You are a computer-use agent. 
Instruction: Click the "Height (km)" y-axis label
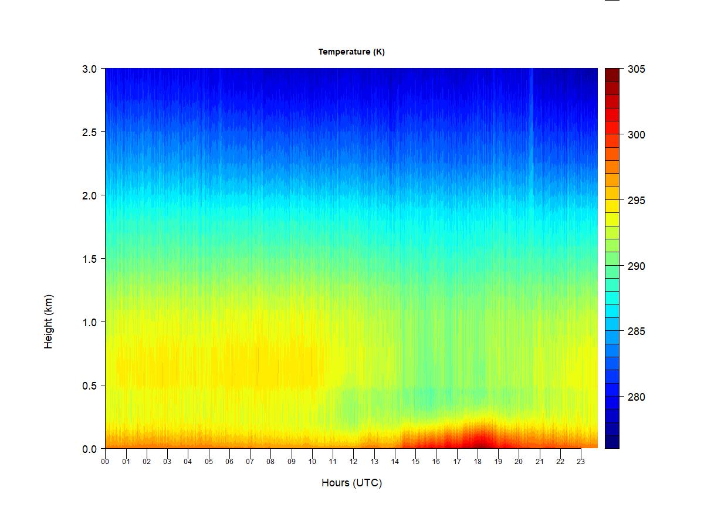pos(49,321)
